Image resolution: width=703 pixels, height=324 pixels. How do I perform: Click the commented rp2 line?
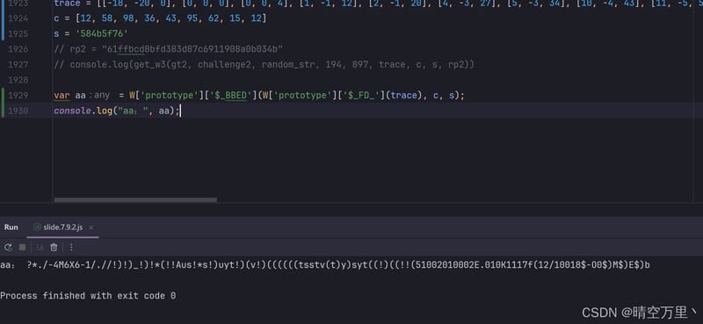168,49
